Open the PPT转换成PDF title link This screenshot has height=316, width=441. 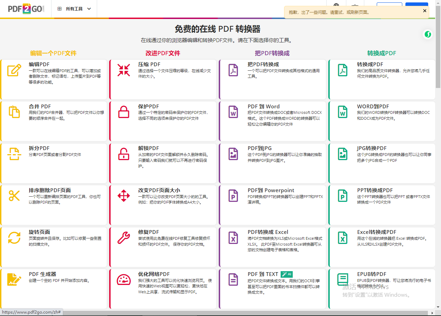coord(375,190)
